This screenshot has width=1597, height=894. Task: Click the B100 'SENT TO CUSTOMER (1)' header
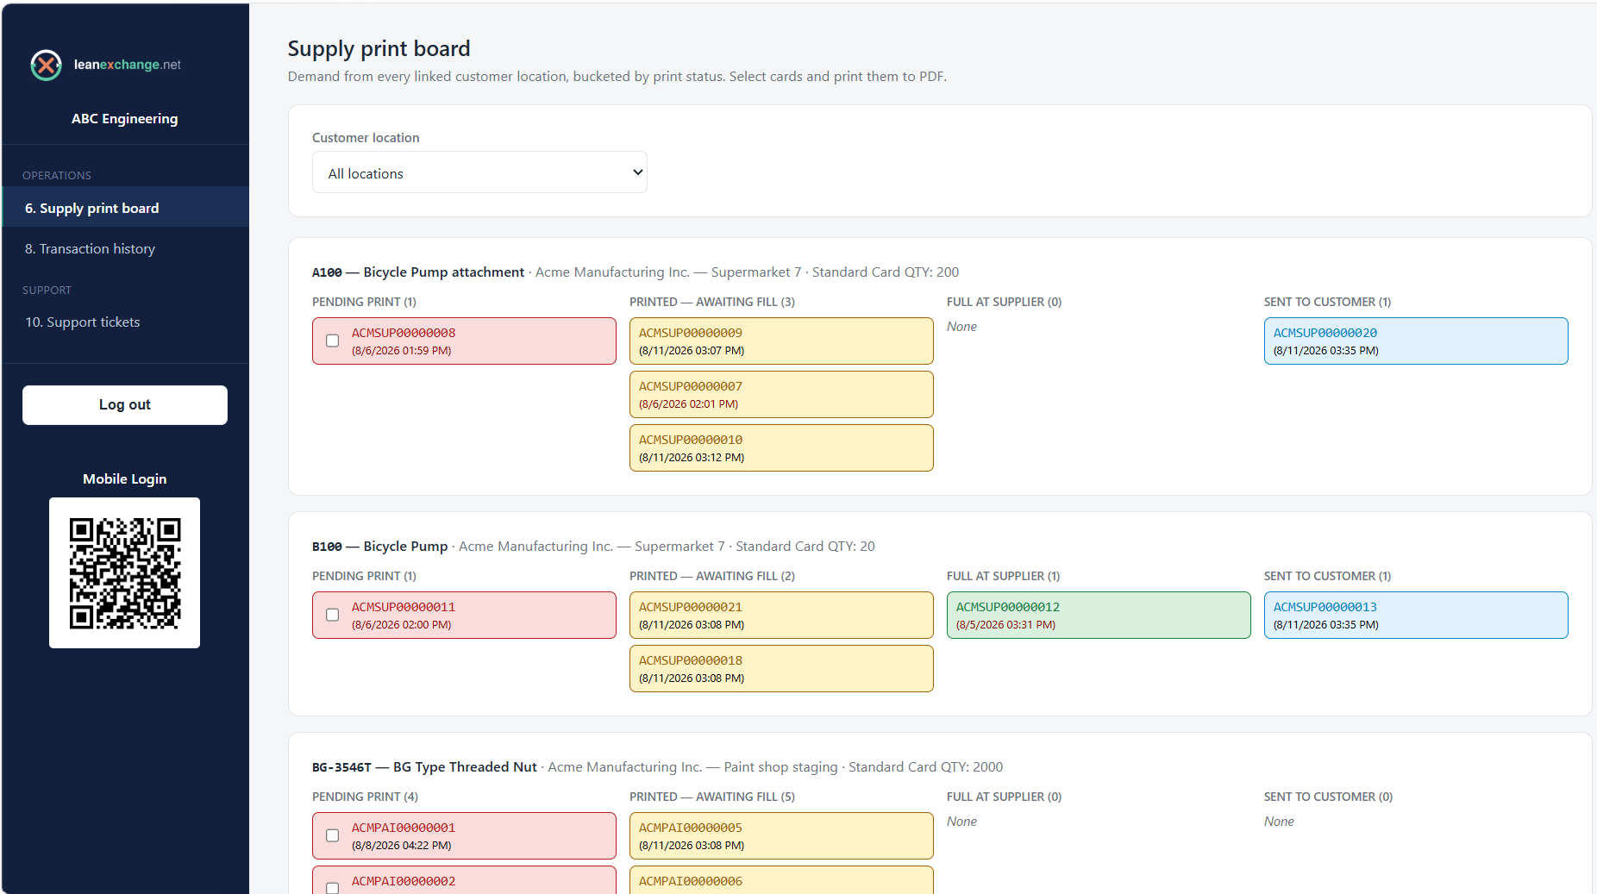(1328, 576)
